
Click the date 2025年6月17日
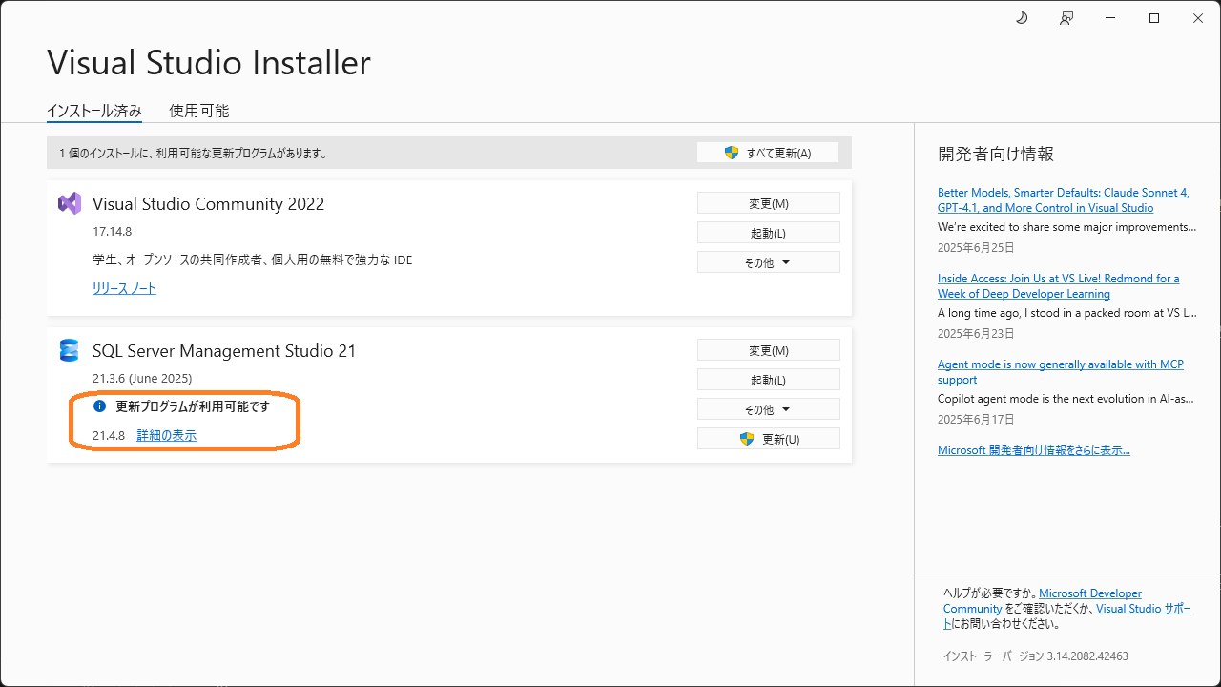pos(976,419)
